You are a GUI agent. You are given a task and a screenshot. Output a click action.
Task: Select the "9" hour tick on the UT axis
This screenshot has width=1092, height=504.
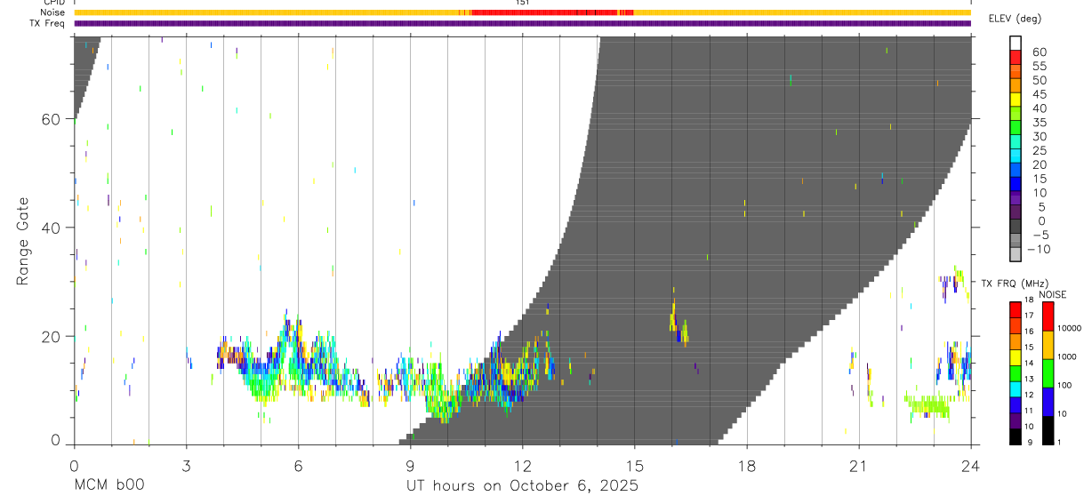coord(410,466)
